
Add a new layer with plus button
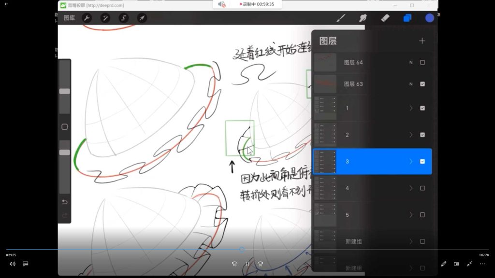(x=422, y=41)
